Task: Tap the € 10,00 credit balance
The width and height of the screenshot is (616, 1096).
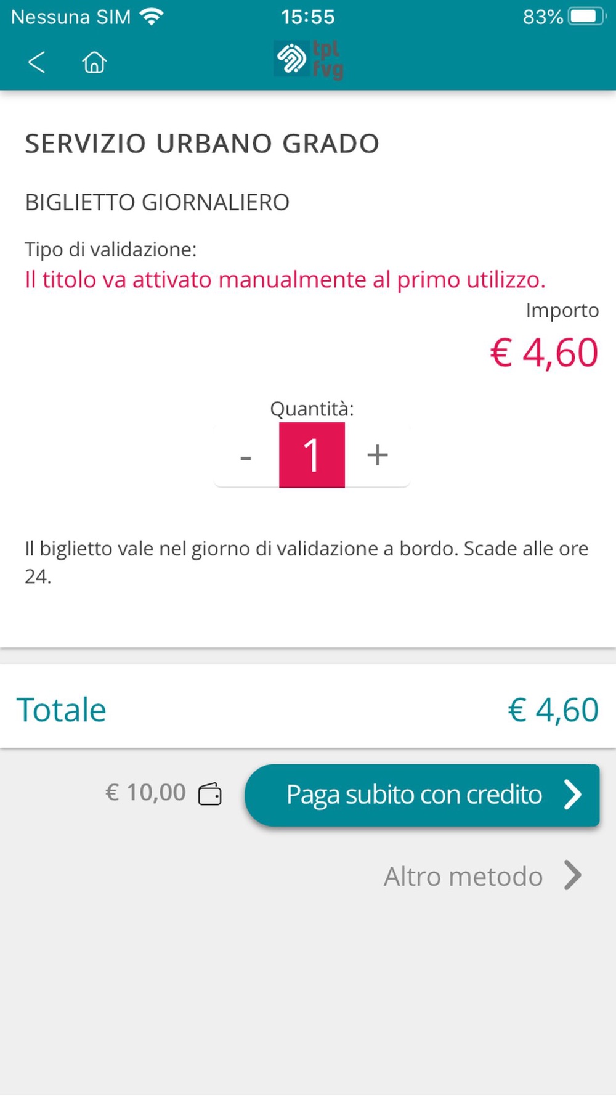Action: [145, 793]
